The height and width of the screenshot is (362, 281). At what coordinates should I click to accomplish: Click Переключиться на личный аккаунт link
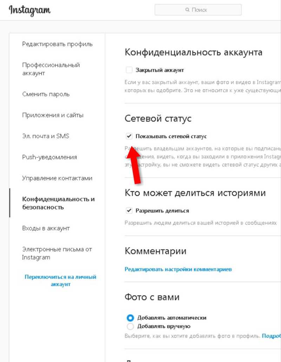click(60, 281)
